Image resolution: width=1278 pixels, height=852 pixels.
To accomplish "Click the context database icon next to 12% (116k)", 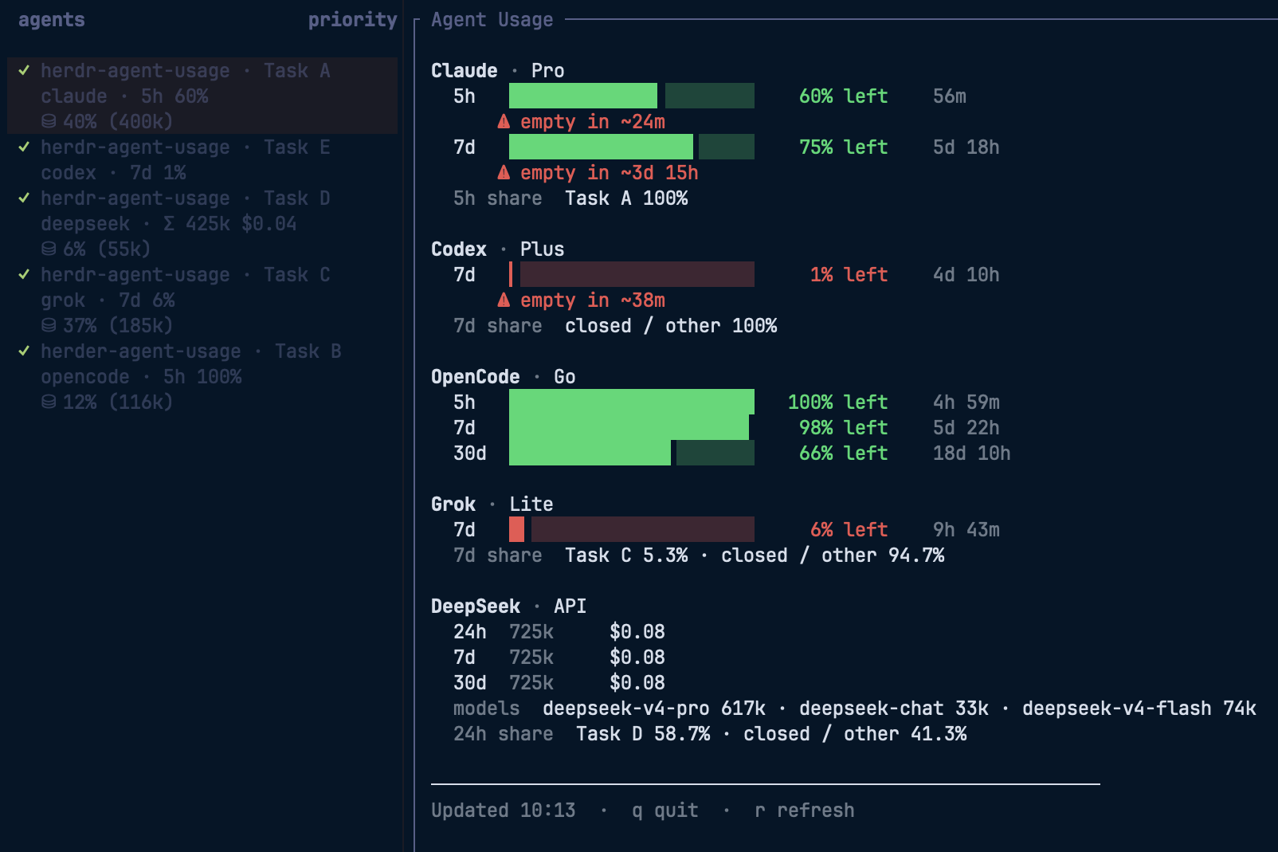I will (x=49, y=402).
